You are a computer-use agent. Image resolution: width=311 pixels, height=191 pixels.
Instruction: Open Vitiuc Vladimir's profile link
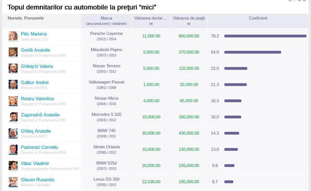[x=35, y=163]
